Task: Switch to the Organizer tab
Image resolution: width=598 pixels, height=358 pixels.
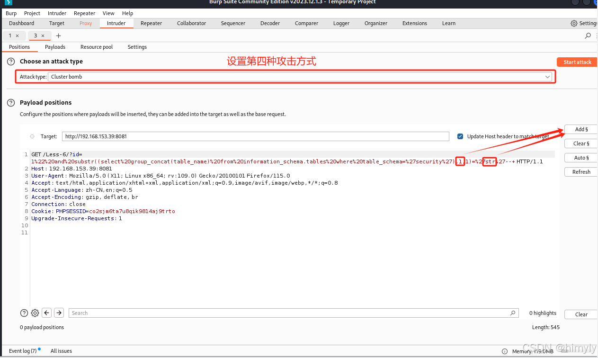Action: pyautogui.click(x=376, y=23)
